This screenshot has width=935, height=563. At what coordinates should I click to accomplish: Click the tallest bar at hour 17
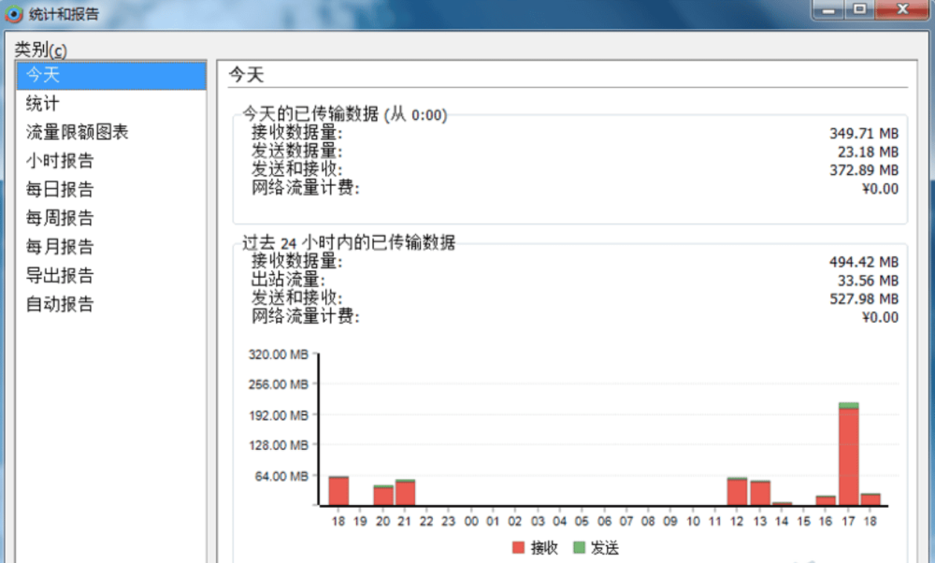(x=849, y=454)
